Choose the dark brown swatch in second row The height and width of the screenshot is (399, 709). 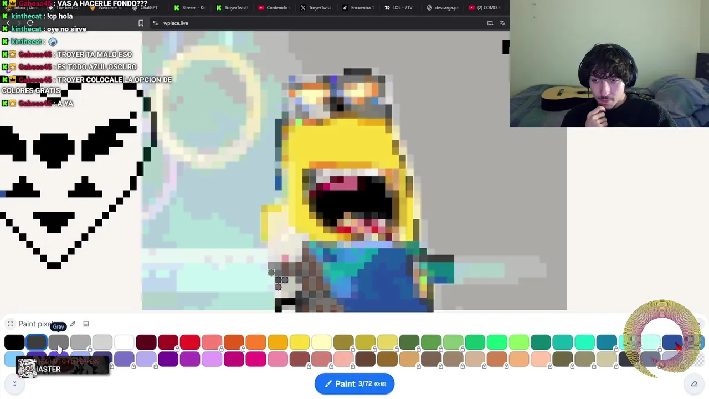point(366,359)
